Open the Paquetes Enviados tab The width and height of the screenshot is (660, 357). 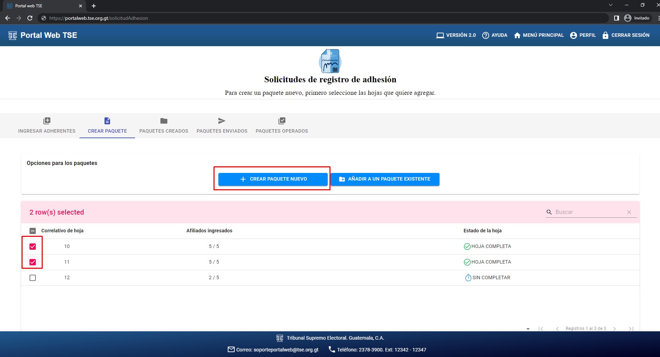(x=222, y=126)
